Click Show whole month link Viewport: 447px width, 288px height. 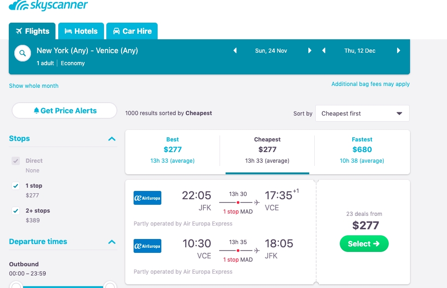click(x=34, y=86)
